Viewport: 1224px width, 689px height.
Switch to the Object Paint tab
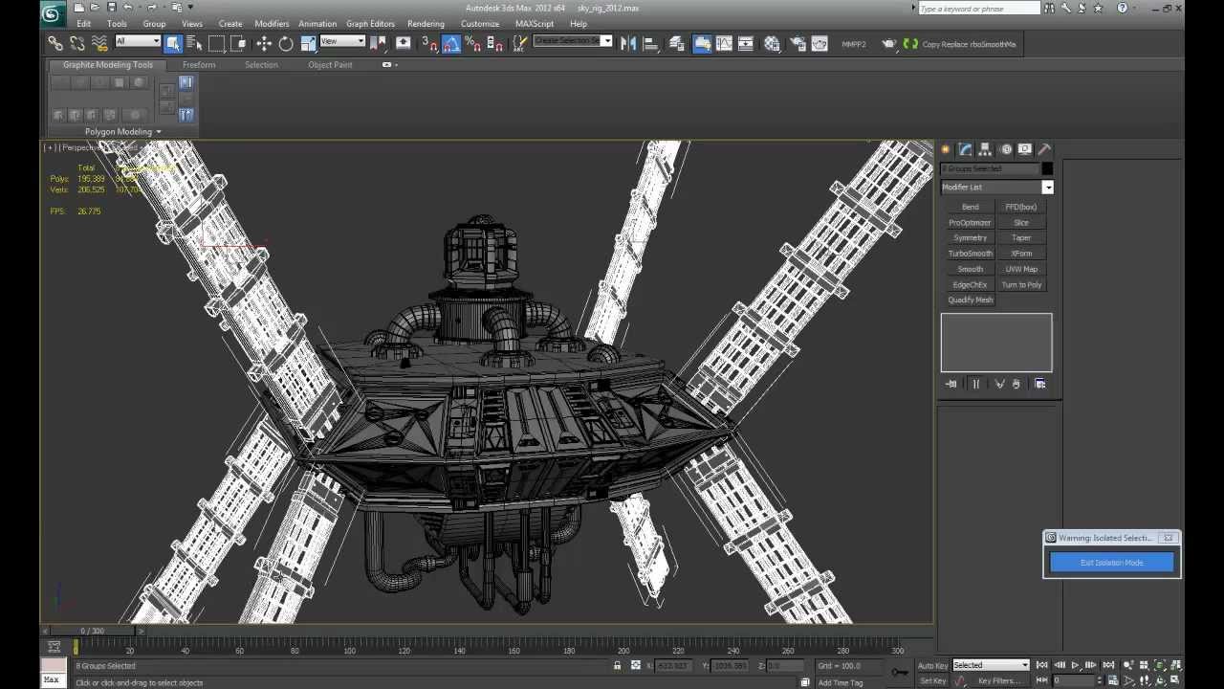[x=330, y=65]
